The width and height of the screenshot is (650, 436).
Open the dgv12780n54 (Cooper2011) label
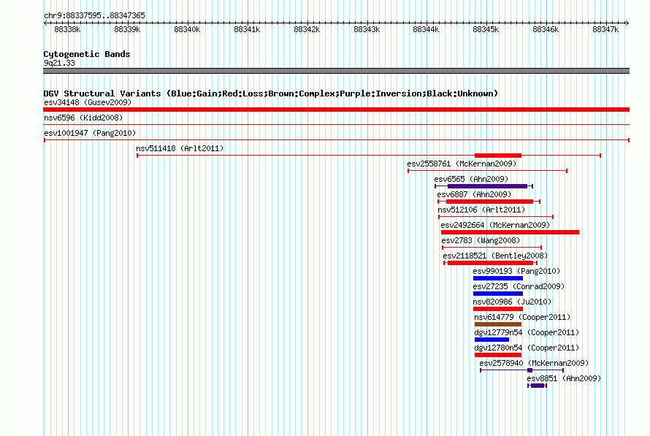click(527, 348)
